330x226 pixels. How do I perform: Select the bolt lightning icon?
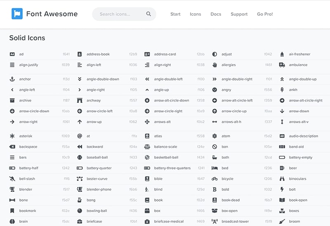[x=282, y=189]
